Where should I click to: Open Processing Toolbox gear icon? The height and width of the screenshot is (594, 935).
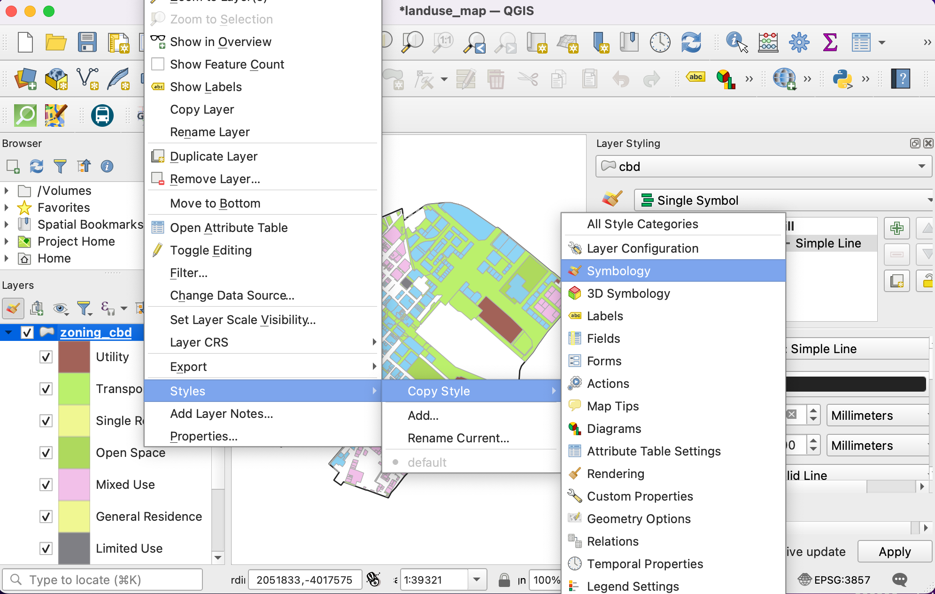pos(799,42)
